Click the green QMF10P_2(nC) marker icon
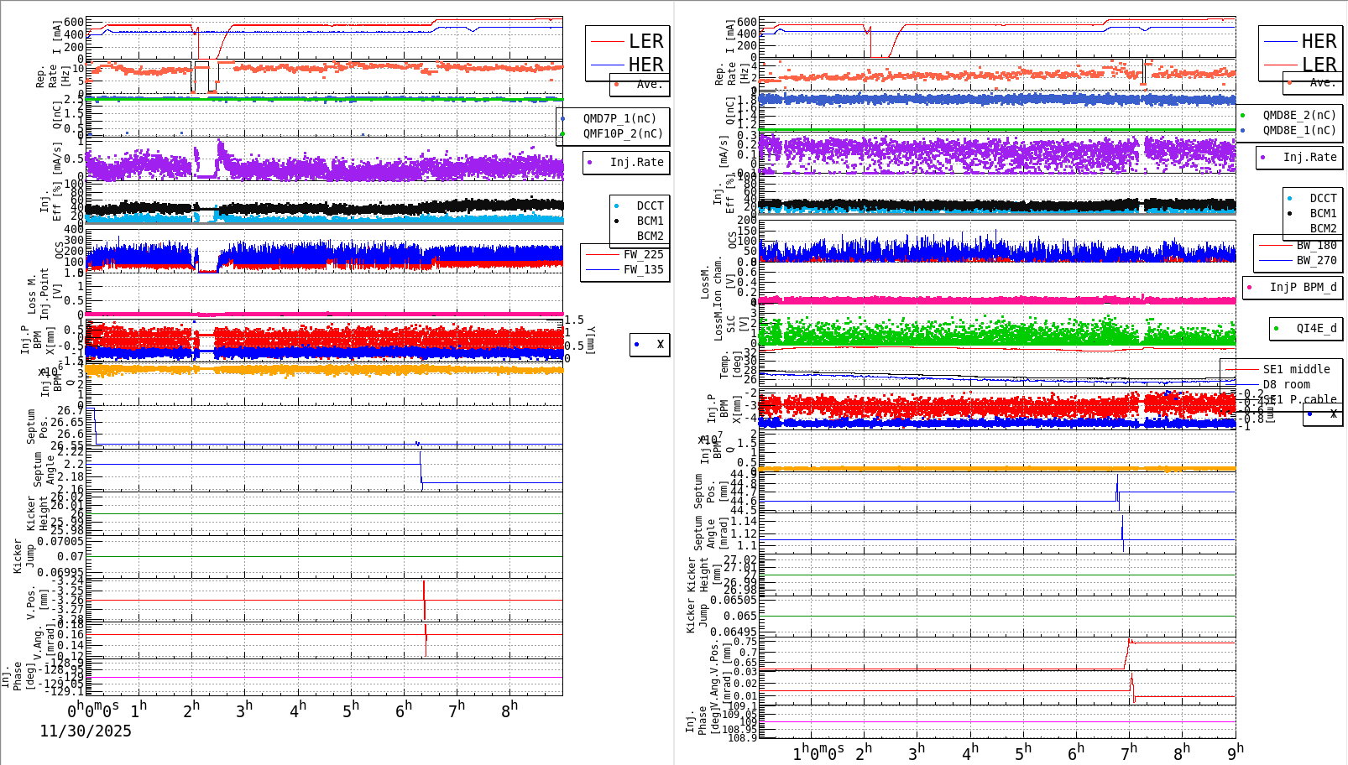Image resolution: width=1348 pixels, height=765 pixels. 563,133
